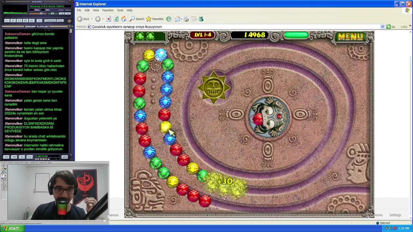Image resolution: width=413 pixels, height=232 pixels.
Task: Open the IE Search pane
Action: pos(137,19)
